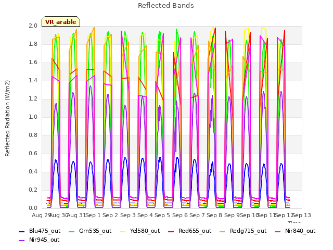Click the green Grn535_out legend swatch
This screenshot has width=333, height=250.
point(72,231)
